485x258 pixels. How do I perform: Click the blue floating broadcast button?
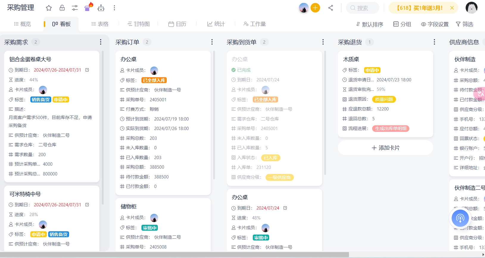click(x=460, y=218)
